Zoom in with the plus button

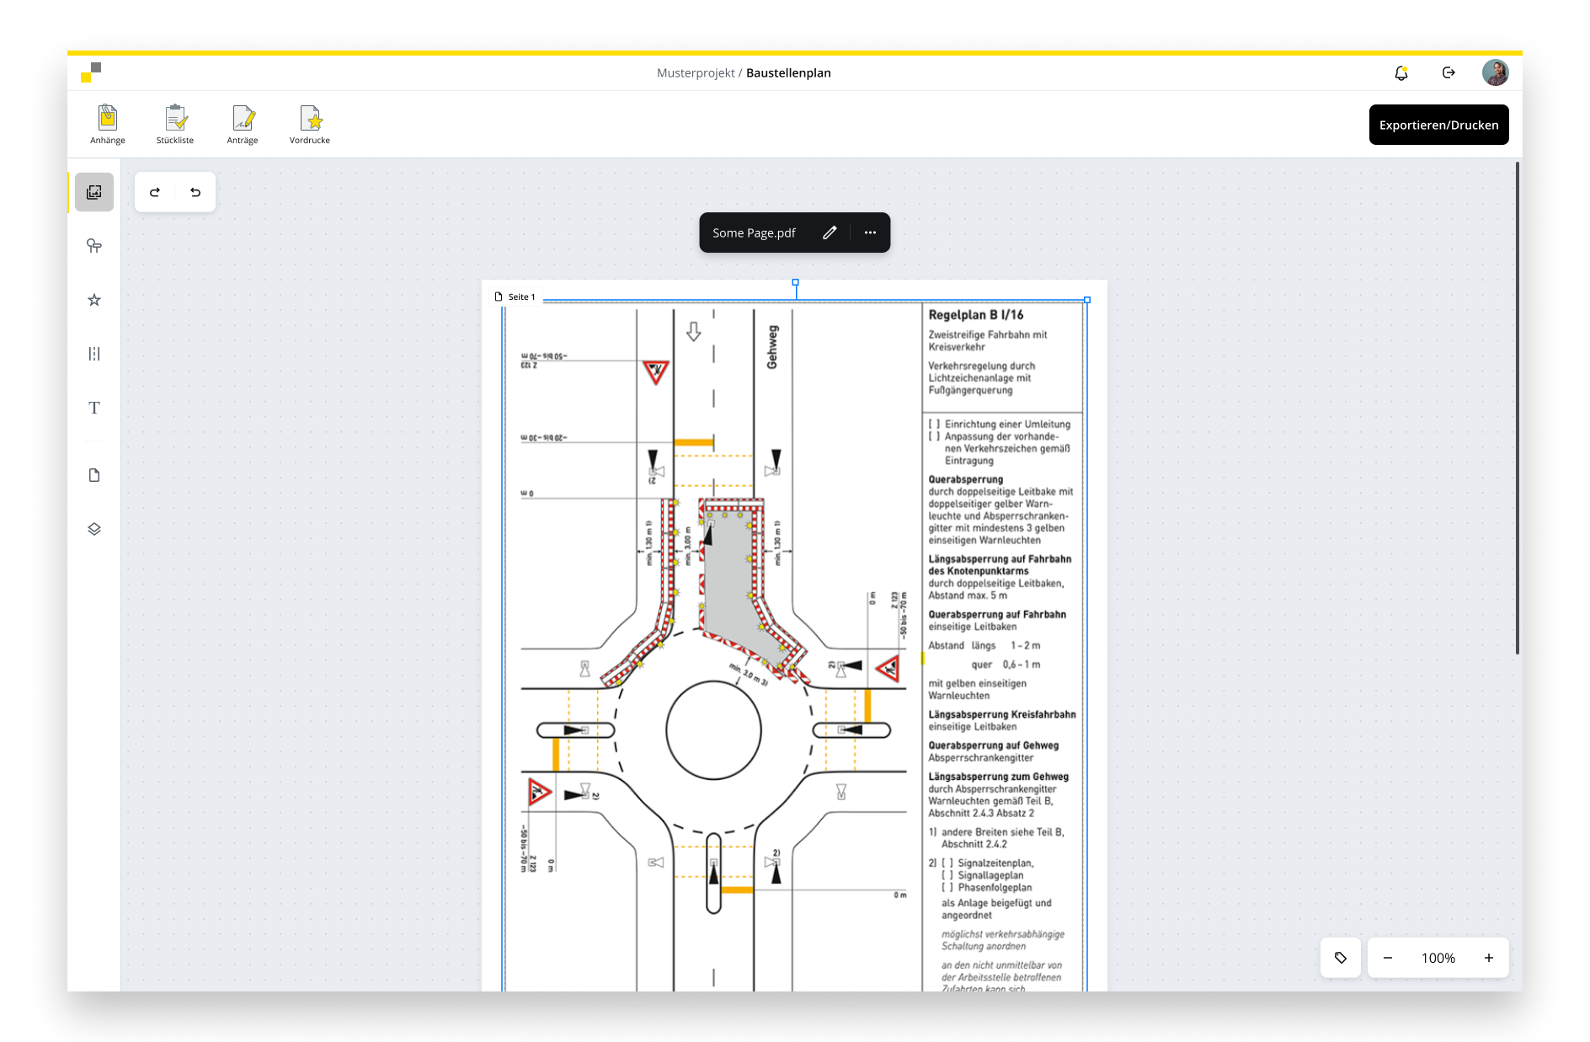coord(1489,958)
